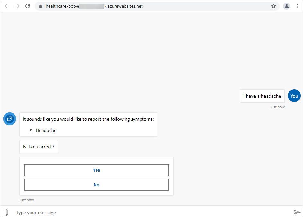Refresh the page with the reload icon
The width and height of the screenshot is (303, 217).
pyautogui.click(x=28, y=6)
